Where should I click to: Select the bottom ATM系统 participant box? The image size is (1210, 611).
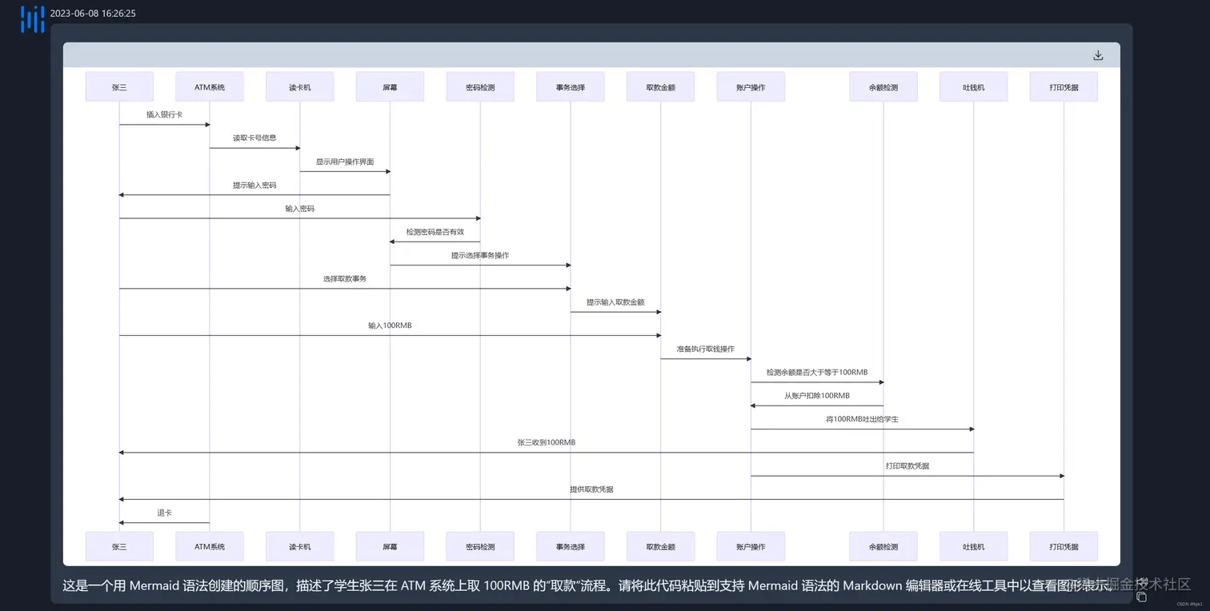click(x=210, y=547)
